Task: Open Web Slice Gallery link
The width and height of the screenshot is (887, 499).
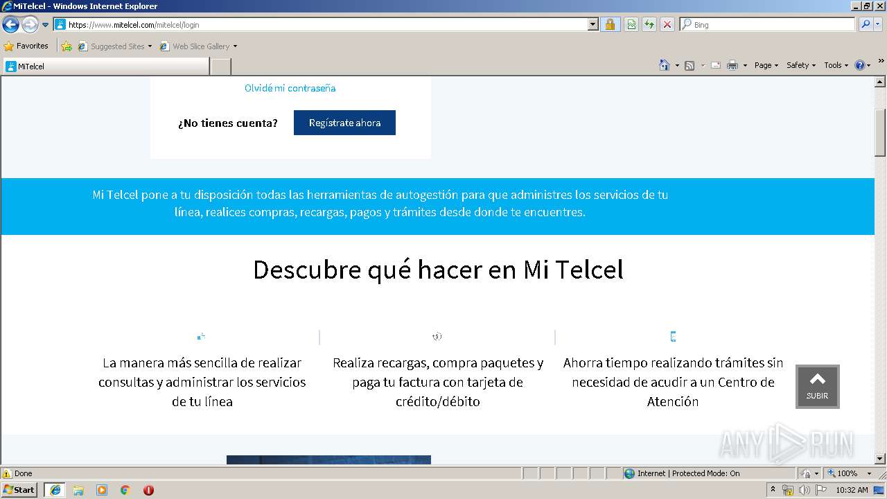Action: [199, 46]
